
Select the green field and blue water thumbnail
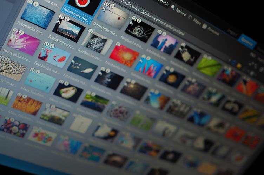95,103
